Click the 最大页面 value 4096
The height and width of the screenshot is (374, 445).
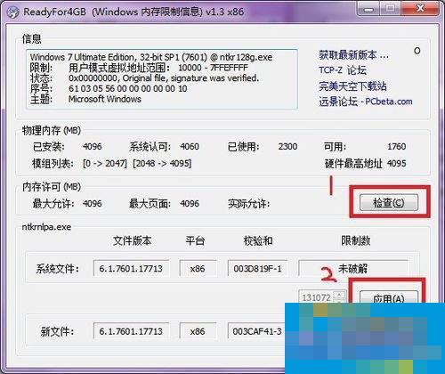click(x=190, y=204)
